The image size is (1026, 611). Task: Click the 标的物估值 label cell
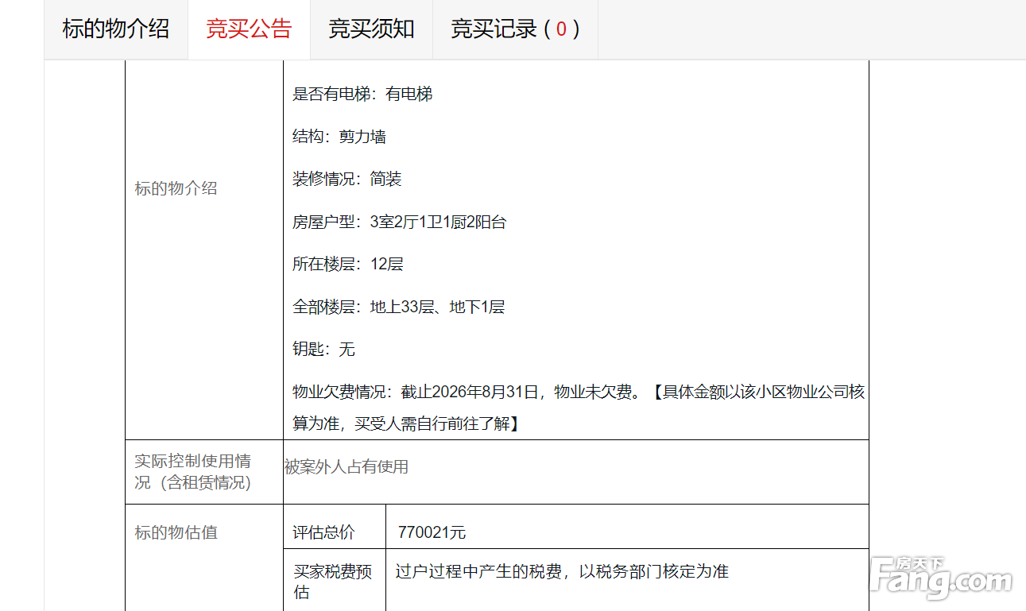pos(204,558)
